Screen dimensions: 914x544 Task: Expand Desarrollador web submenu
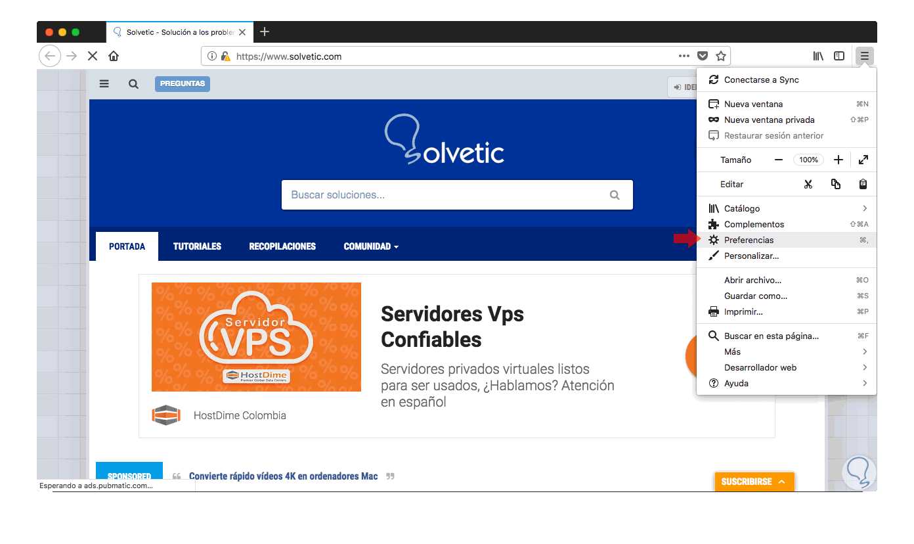[787, 367]
